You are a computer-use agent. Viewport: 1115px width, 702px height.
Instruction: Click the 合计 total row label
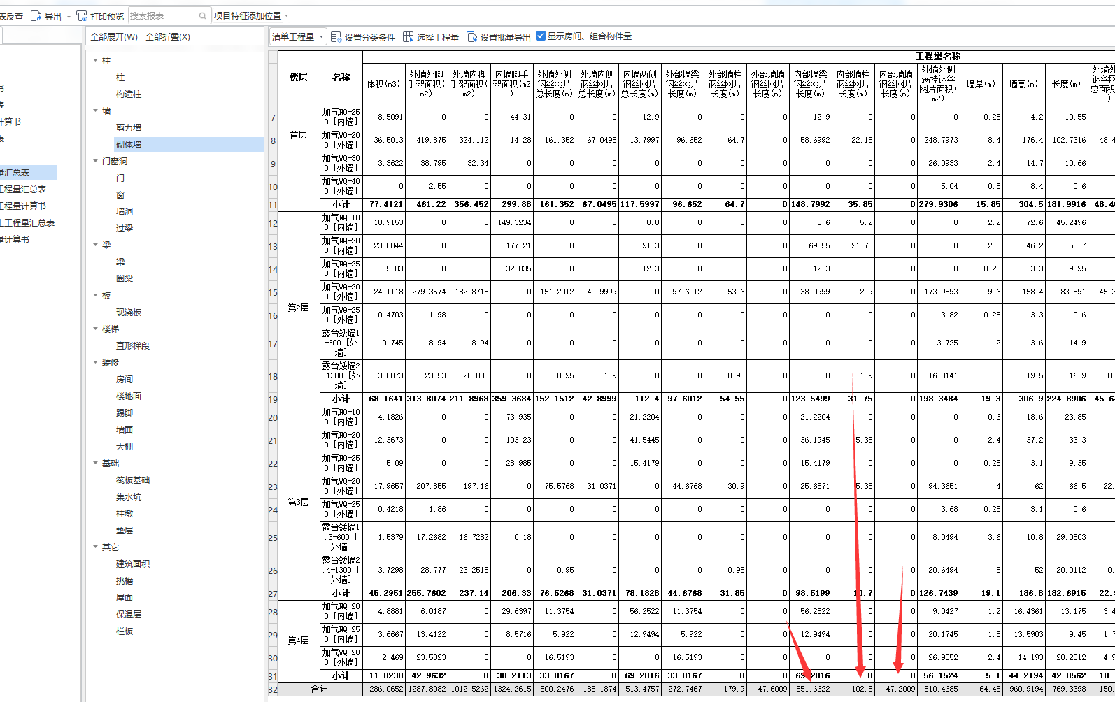pyautogui.click(x=320, y=689)
